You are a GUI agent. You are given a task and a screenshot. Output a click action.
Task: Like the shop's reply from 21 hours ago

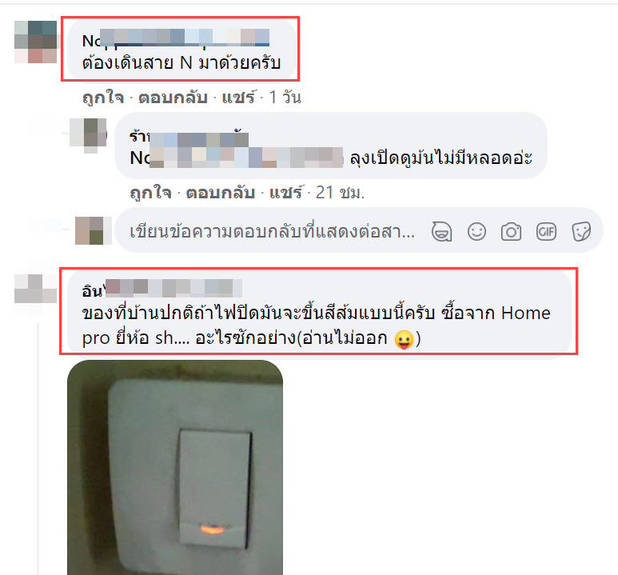[151, 193]
